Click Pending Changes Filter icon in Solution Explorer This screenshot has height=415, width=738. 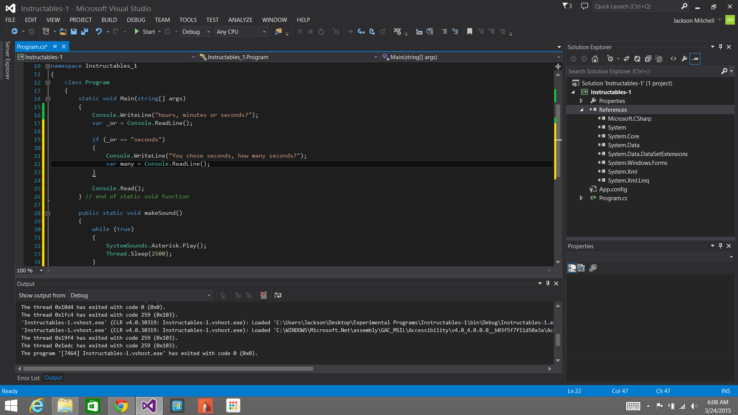610,59
